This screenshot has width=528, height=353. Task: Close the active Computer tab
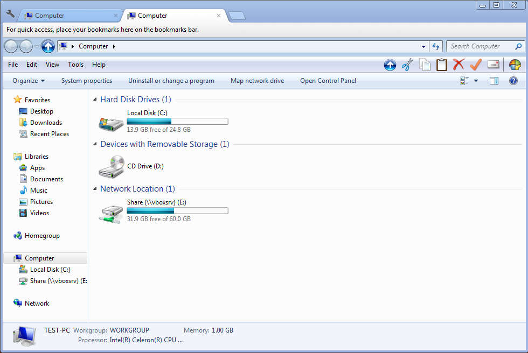219,16
